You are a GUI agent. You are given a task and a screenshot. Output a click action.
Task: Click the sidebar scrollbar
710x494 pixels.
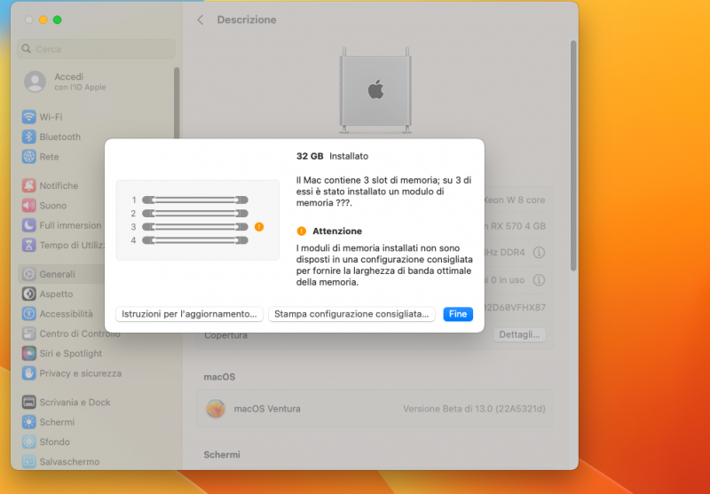(177, 104)
